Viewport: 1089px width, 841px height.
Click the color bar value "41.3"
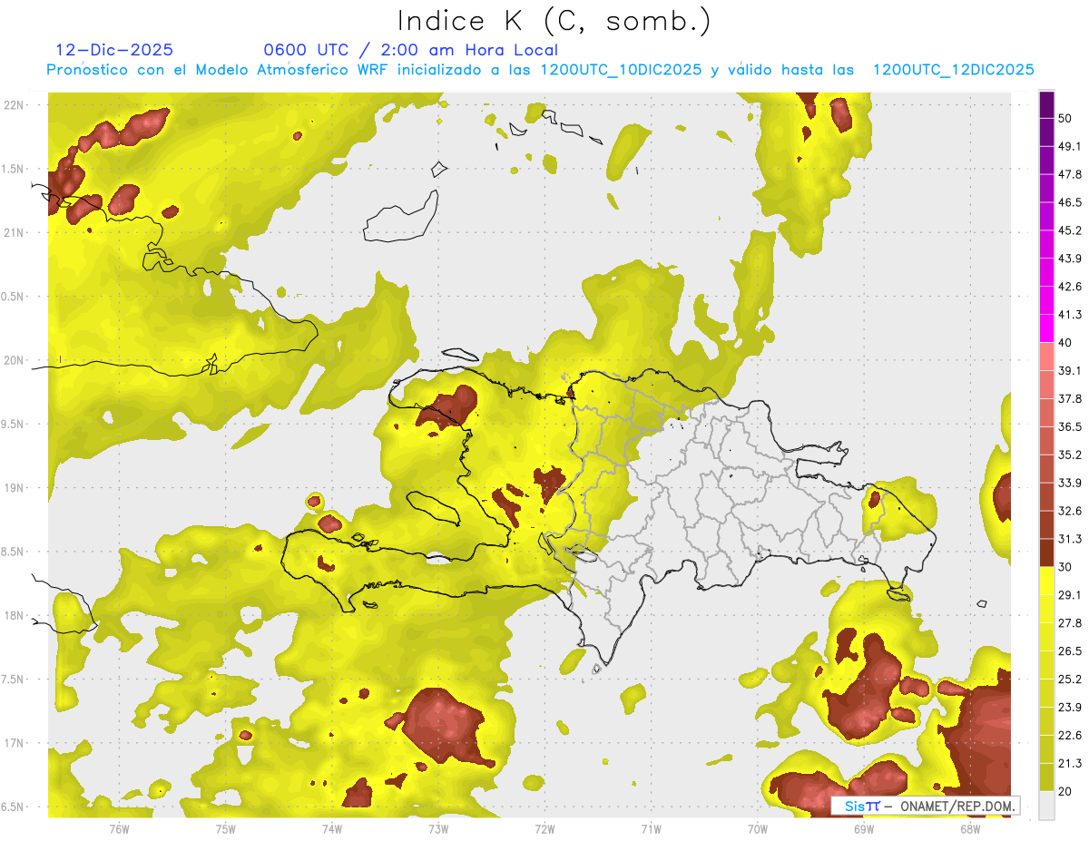click(1070, 315)
